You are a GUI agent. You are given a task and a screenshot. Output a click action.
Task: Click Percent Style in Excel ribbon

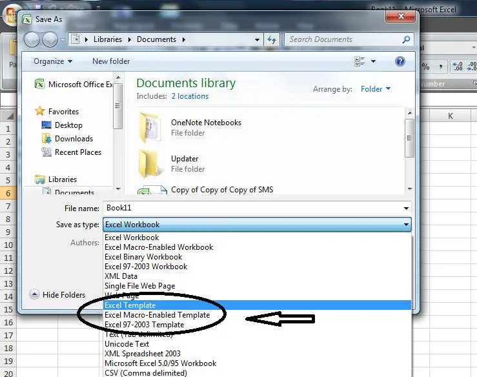pyautogui.click(x=426, y=66)
